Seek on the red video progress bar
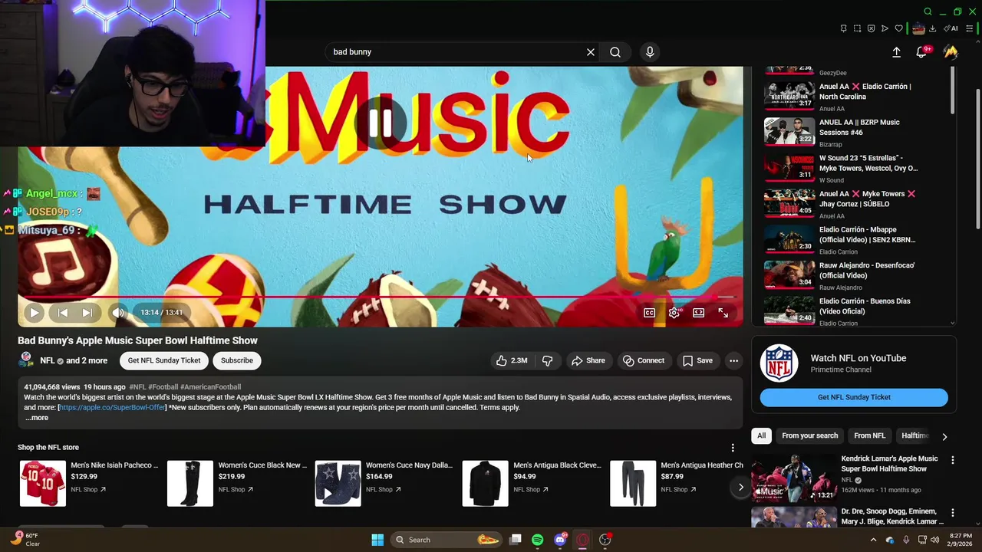 point(381,297)
